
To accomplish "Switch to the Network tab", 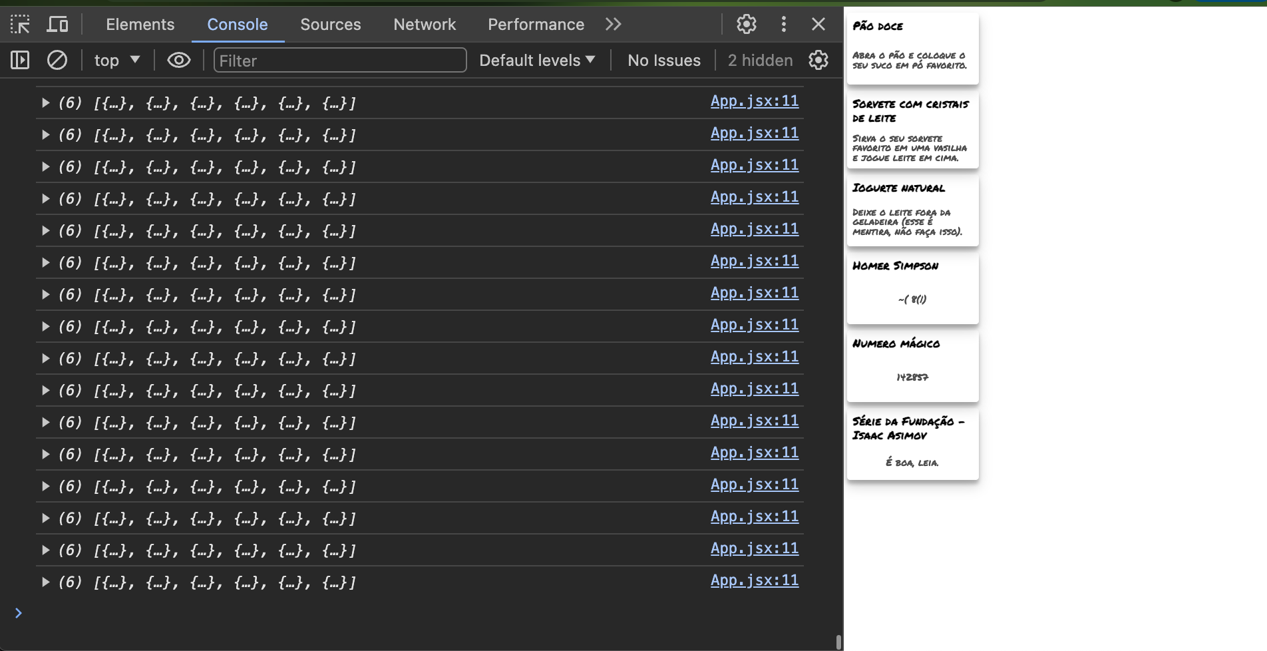I will tap(425, 25).
